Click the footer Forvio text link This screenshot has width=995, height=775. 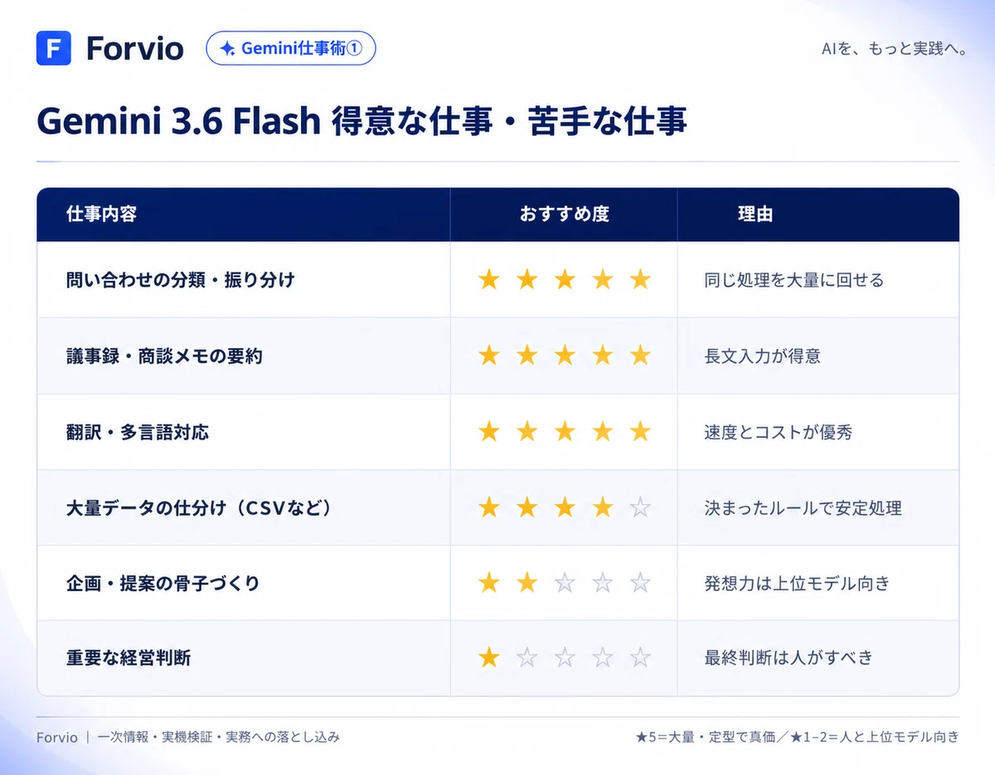tap(57, 737)
